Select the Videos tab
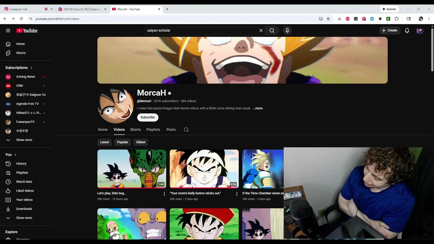This screenshot has width=434, height=244. [x=119, y=129]
